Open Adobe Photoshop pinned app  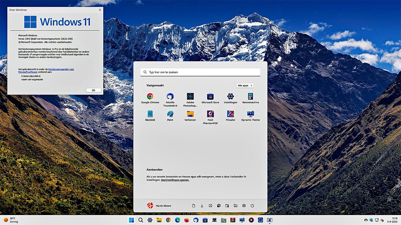click(x=190, y=100)
